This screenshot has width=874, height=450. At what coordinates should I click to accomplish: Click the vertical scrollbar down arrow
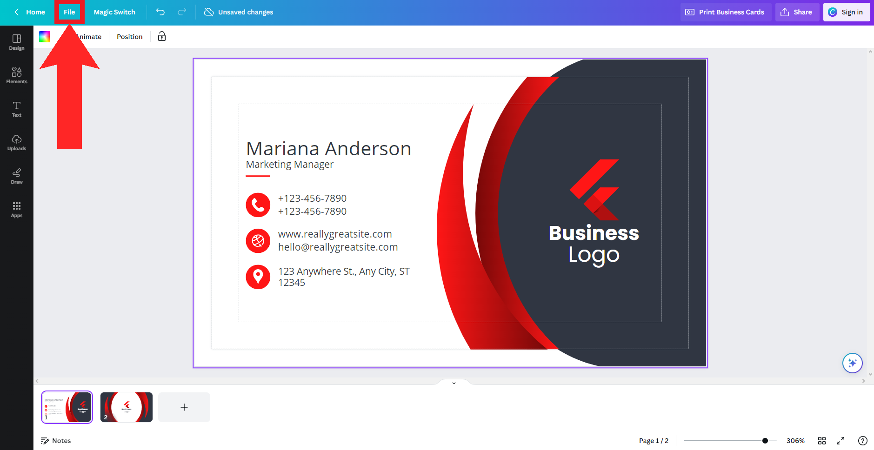pyautogui.click(x=870, y=374)
